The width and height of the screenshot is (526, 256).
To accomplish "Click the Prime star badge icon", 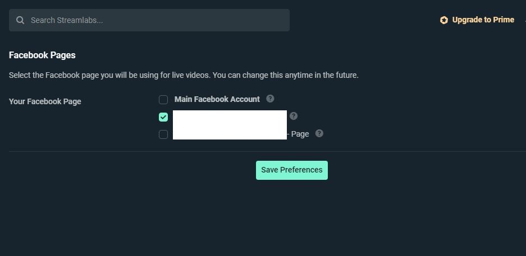I will coord(444,20).
